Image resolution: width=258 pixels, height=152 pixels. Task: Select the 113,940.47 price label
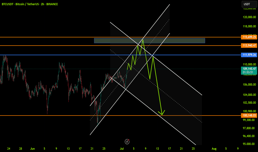249,46
